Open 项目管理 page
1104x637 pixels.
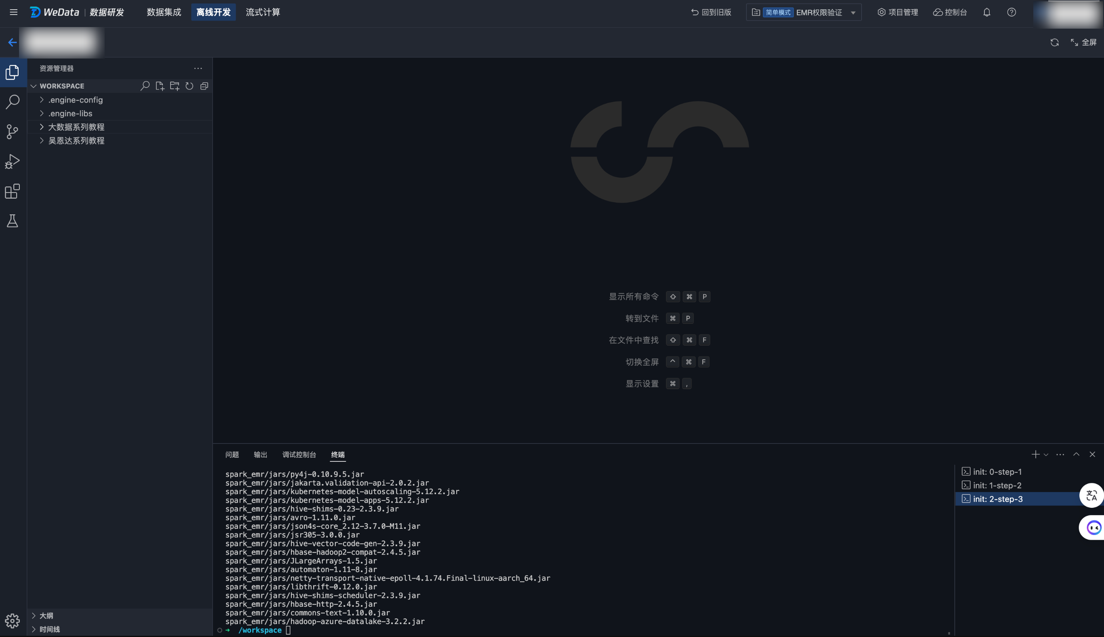(898, 12)
